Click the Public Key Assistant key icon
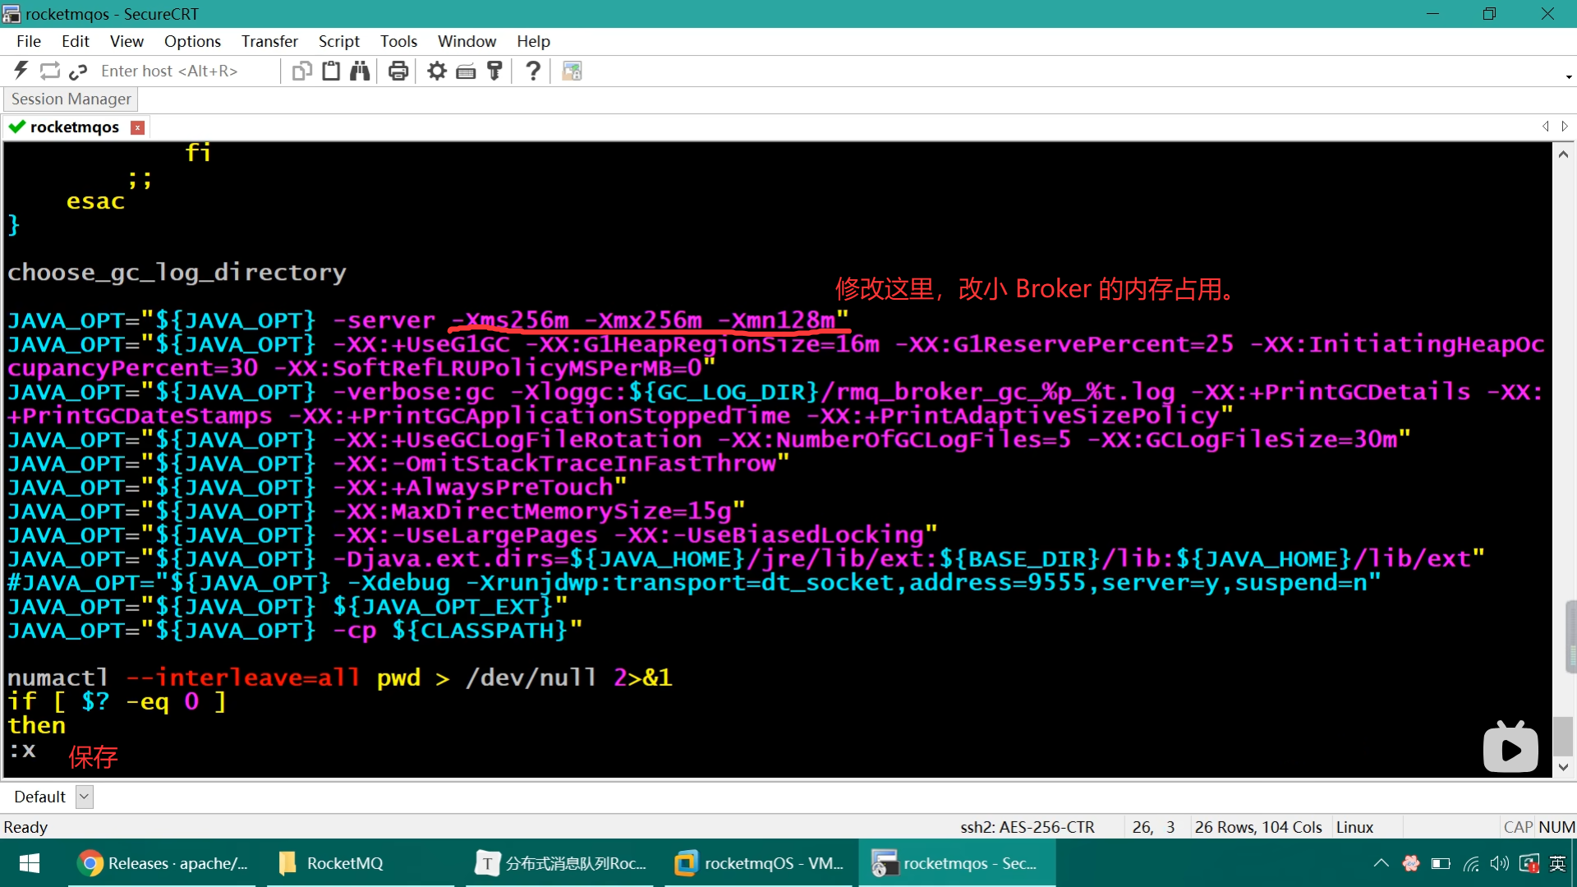 (494, 71)
